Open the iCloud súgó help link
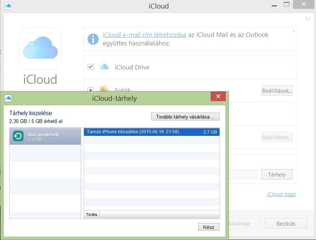This screenshot has height=240, width=316. point(281,194)
